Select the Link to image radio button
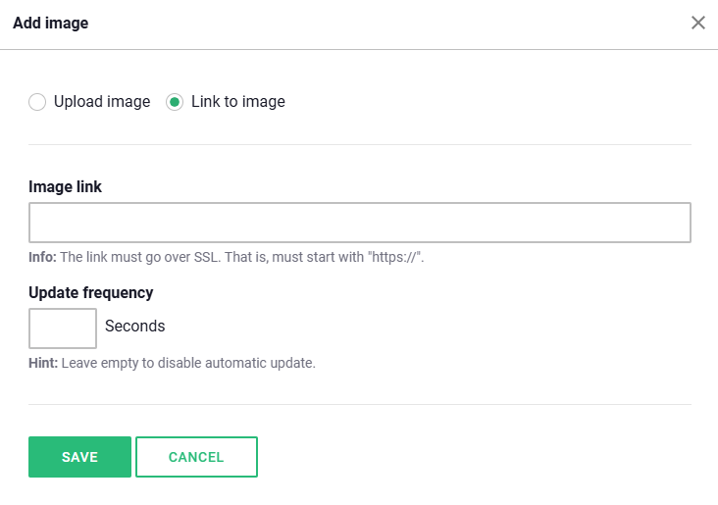This screenshot has height=505, width=718. 175,102
